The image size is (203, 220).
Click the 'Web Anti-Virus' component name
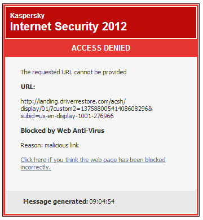click(x=81, y=131)
